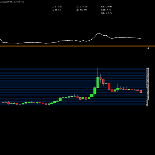Select the tallest green candlestick at the peak
Screen dimensions: 155x155
(x=98, y=82)
